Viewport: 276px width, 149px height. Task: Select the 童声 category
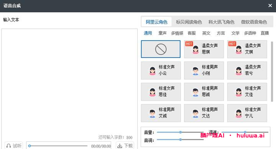click(162, 33)
